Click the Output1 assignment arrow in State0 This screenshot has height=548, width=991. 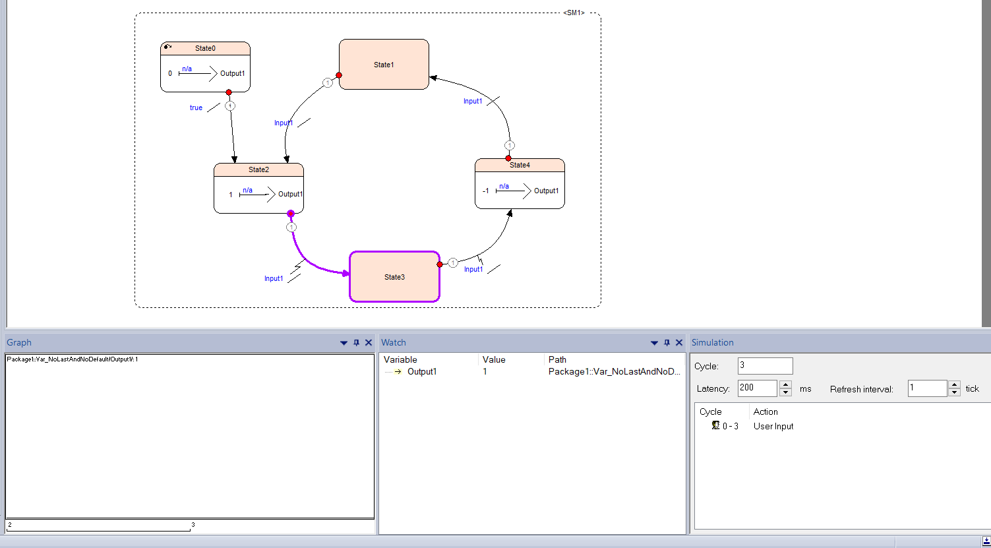point(198,73)
